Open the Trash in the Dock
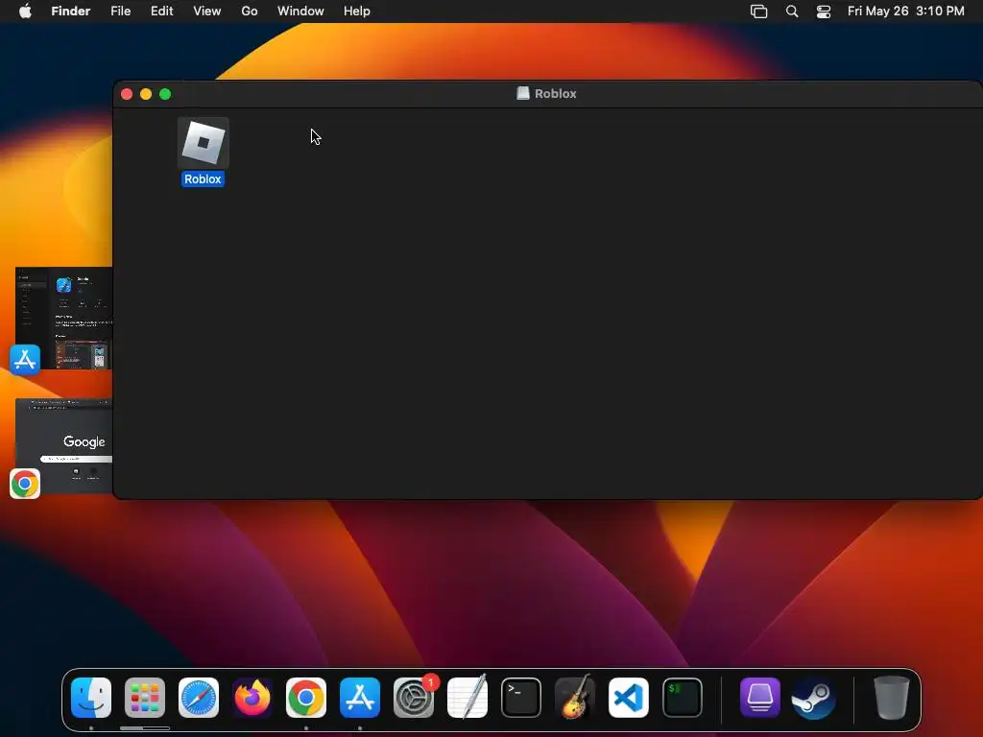This screenshot has height=737, width=983. click(x=892, y=698)
